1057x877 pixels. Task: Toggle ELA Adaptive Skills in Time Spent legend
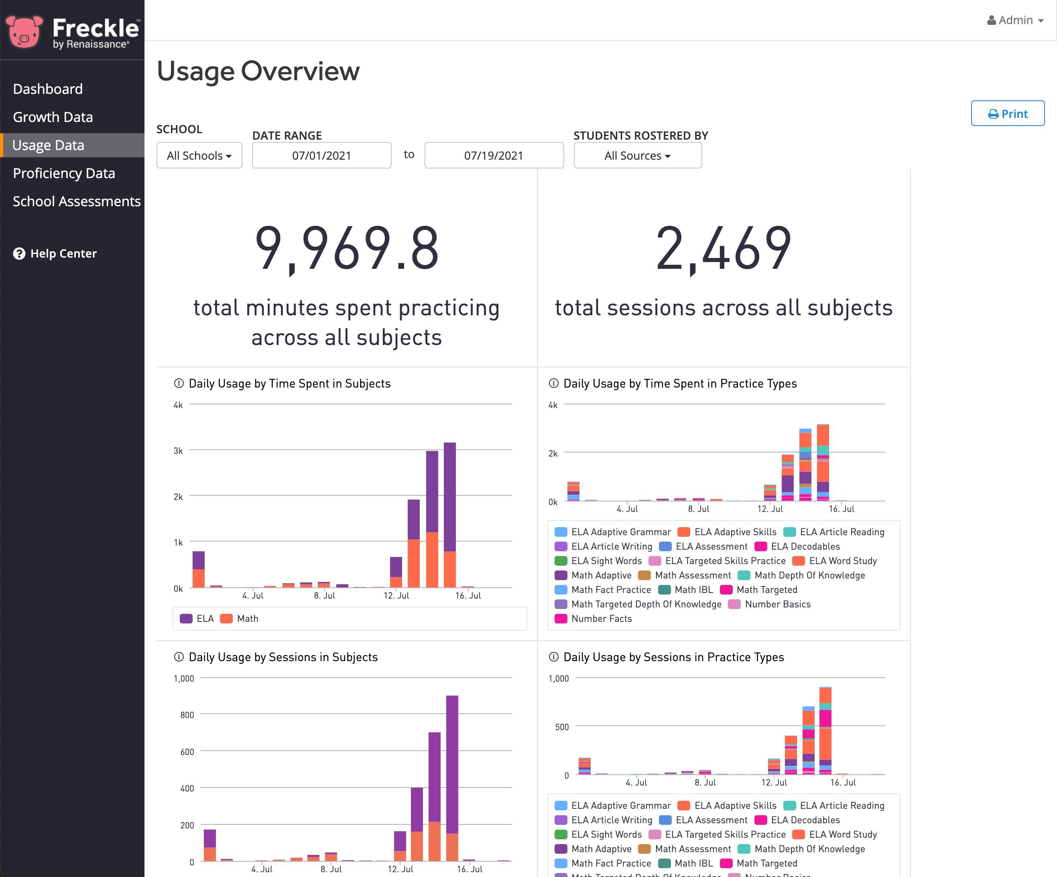(x=727, y=532)
